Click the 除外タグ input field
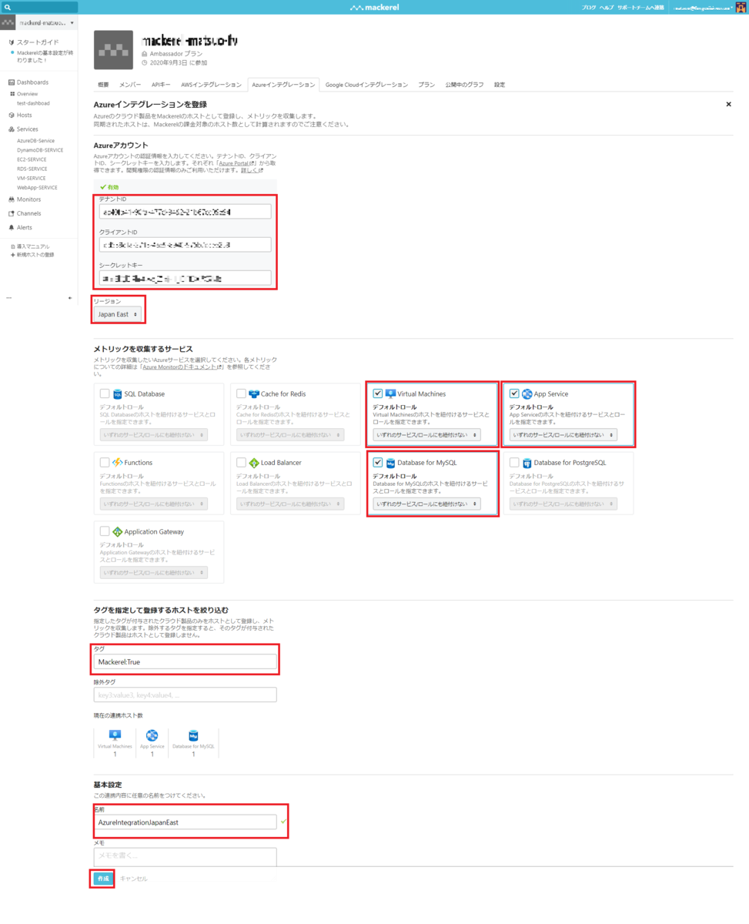This screenshot has height=924, width=749. pyautogui.click(x=185, y=695)
